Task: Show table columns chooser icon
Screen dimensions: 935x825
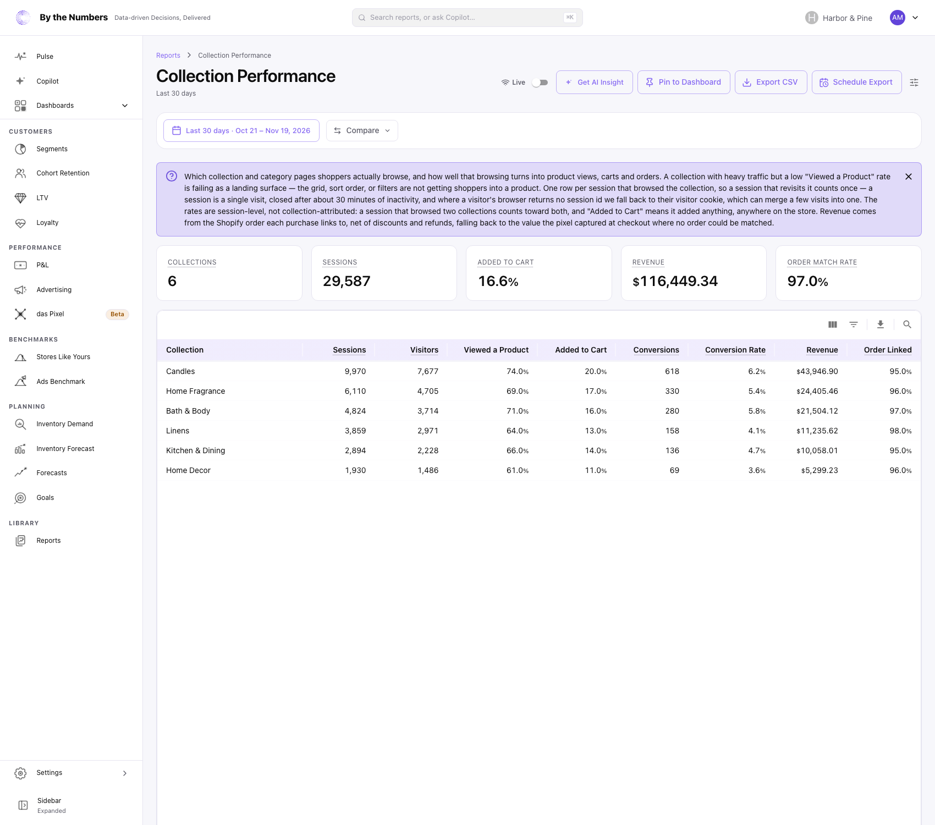Action: coord(833,324)
